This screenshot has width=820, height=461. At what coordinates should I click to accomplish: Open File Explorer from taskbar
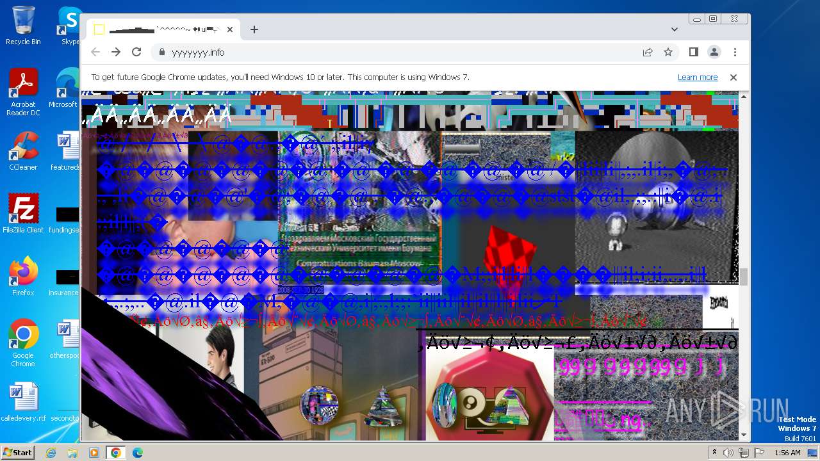click(x=72, y=453)
